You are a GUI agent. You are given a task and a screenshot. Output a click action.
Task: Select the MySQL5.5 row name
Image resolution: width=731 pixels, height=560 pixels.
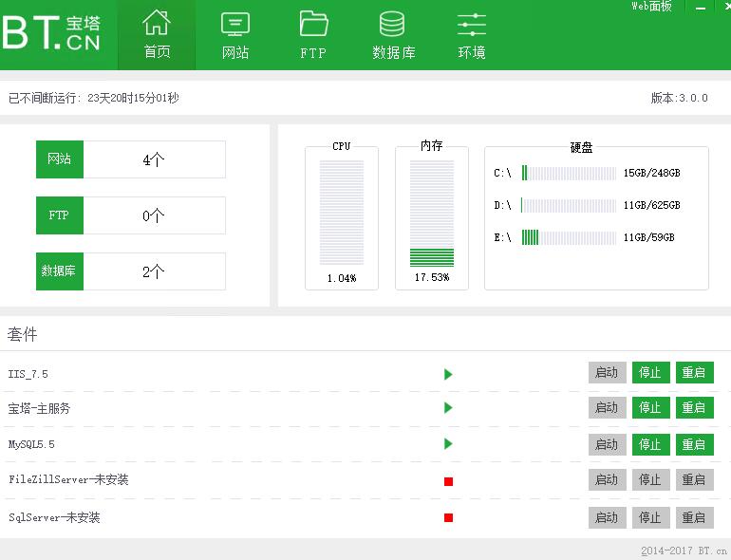[x=31, y=444]
